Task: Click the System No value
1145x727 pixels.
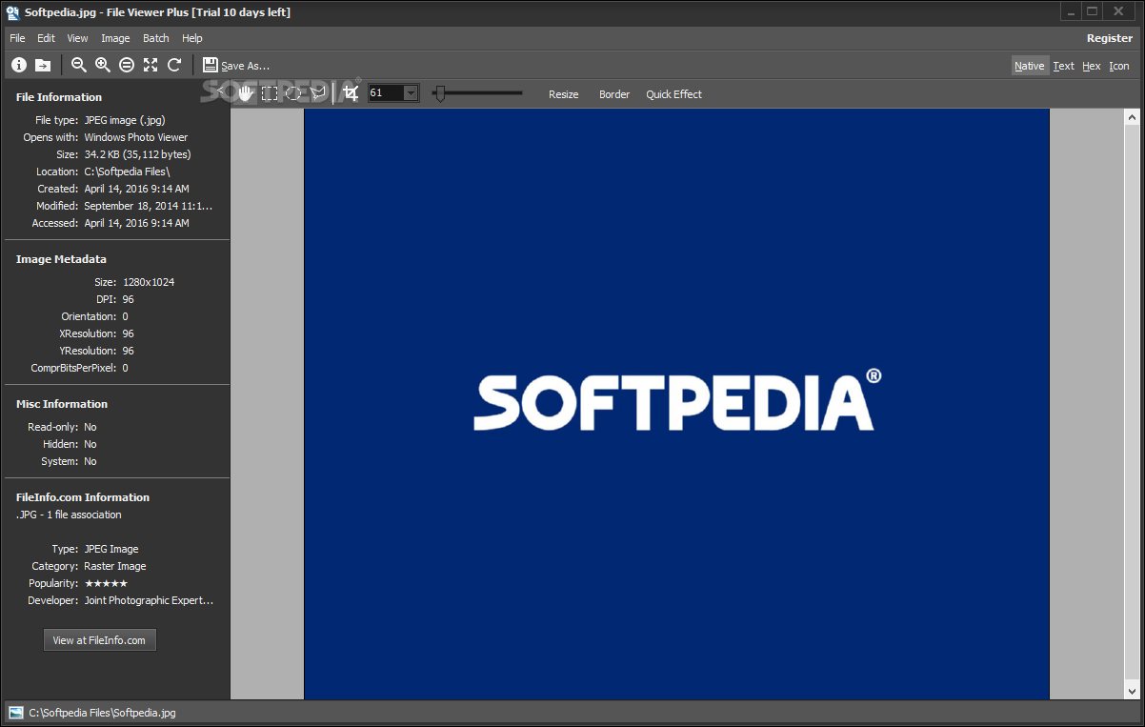Action: tap(90, 461)
